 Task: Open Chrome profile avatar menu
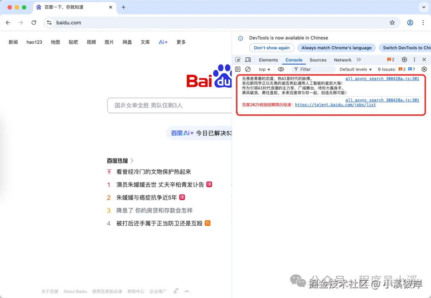(410, 23)
